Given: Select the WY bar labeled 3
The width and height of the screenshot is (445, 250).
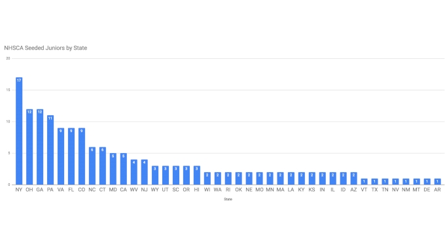Looking at the screenshot, I should [155, 175].
